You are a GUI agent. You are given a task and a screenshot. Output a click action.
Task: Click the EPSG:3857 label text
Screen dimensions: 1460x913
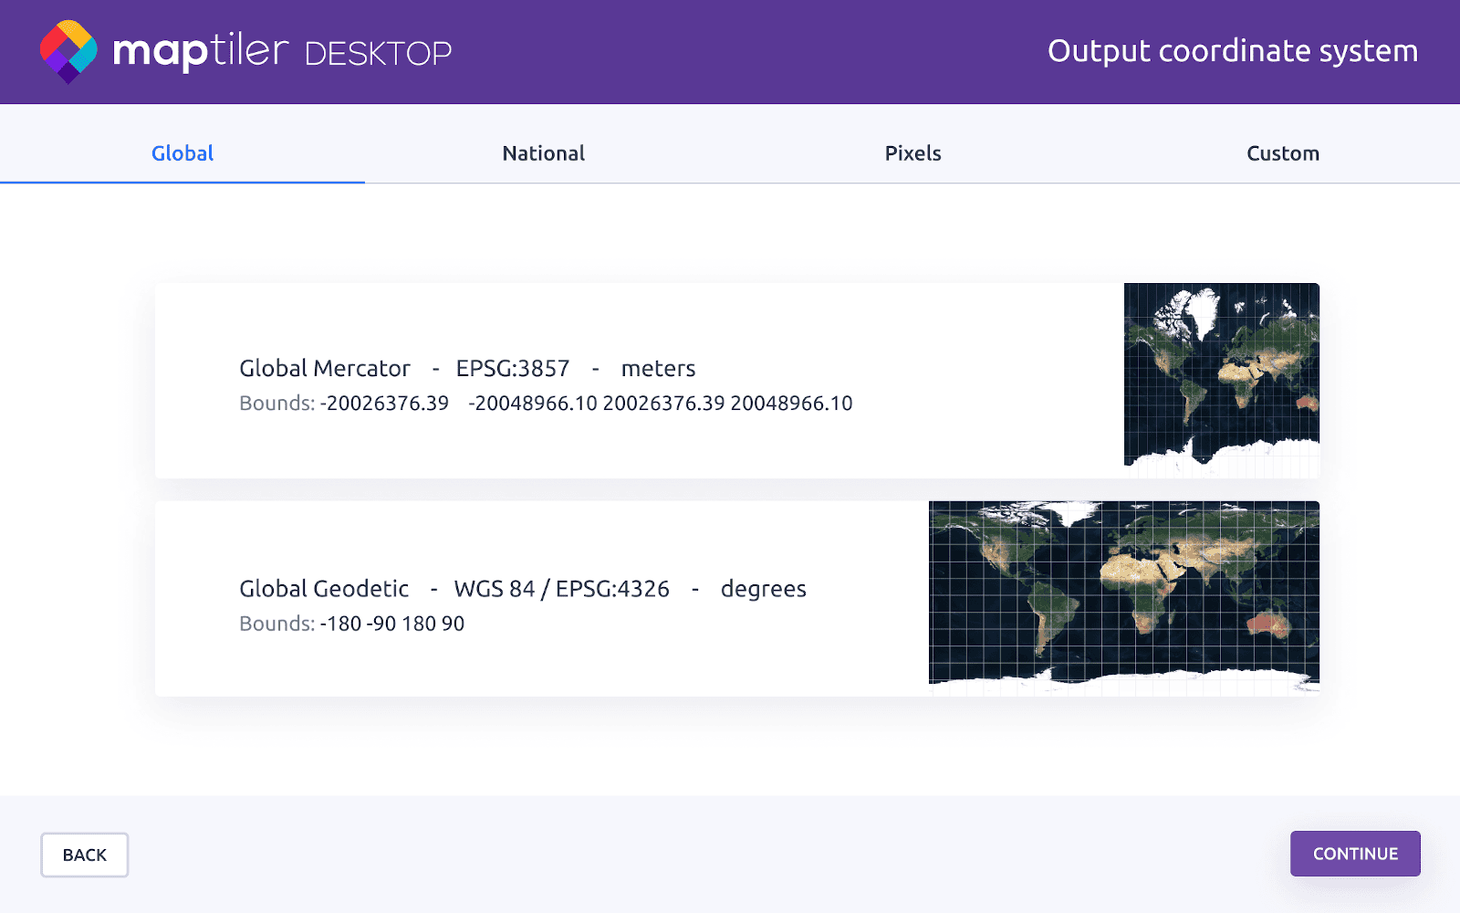click(x=513, y=368)
